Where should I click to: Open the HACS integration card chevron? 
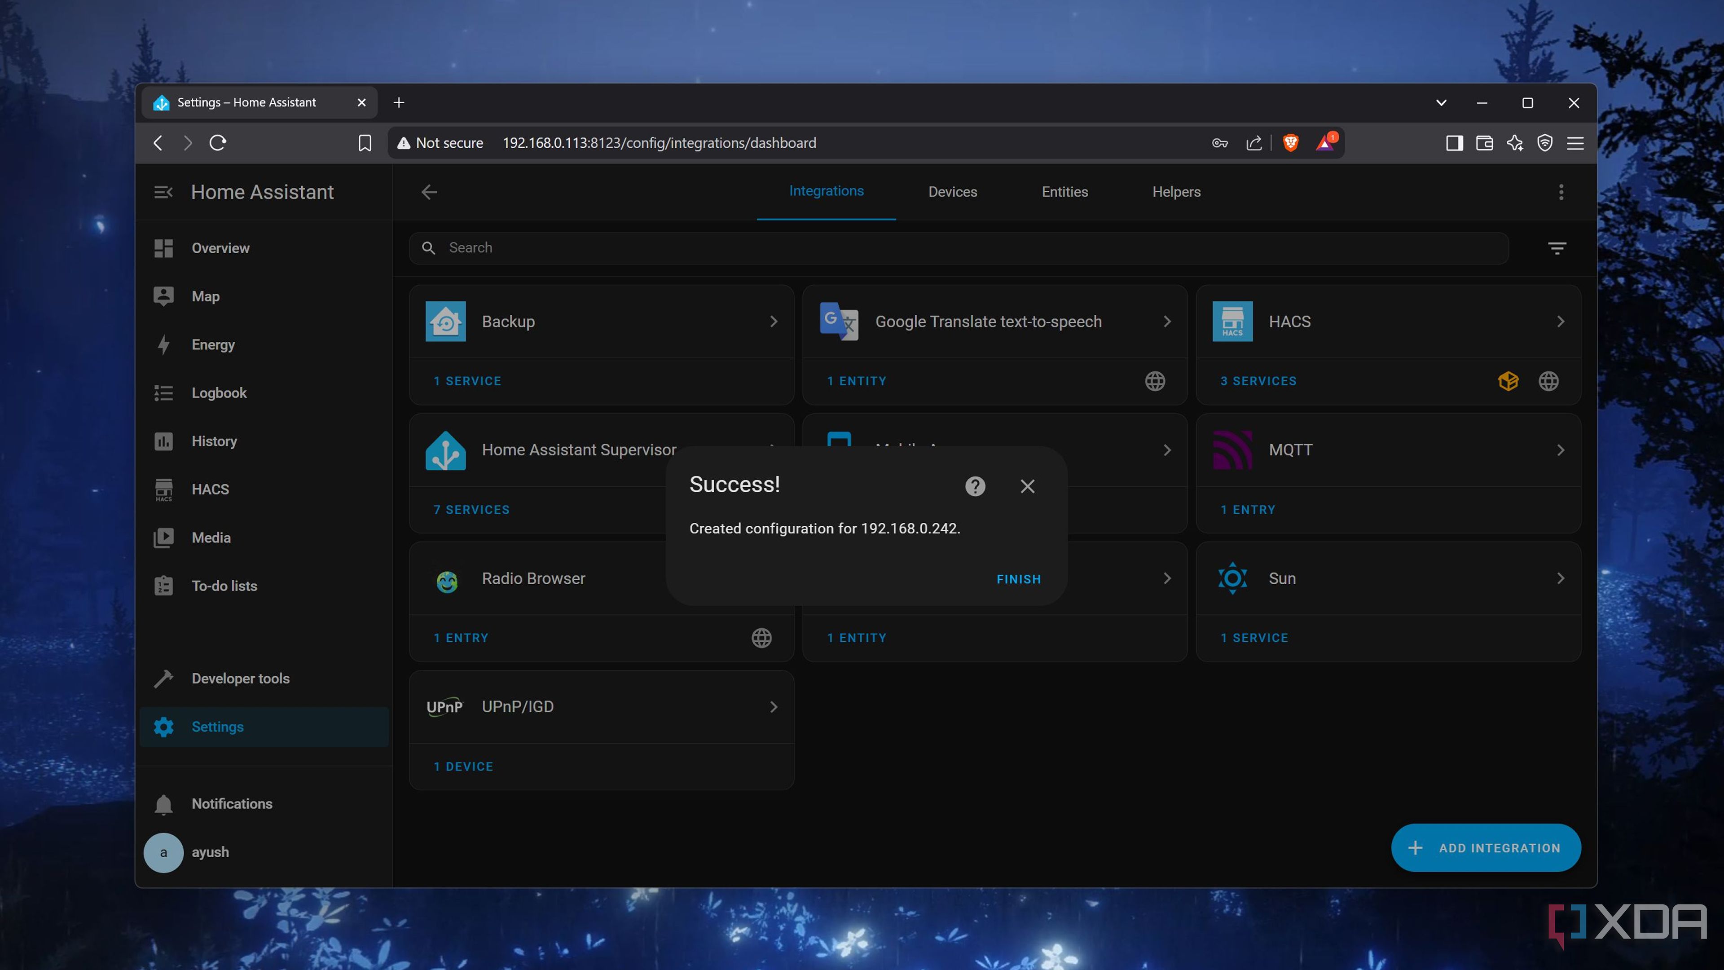click(1561, 322)
